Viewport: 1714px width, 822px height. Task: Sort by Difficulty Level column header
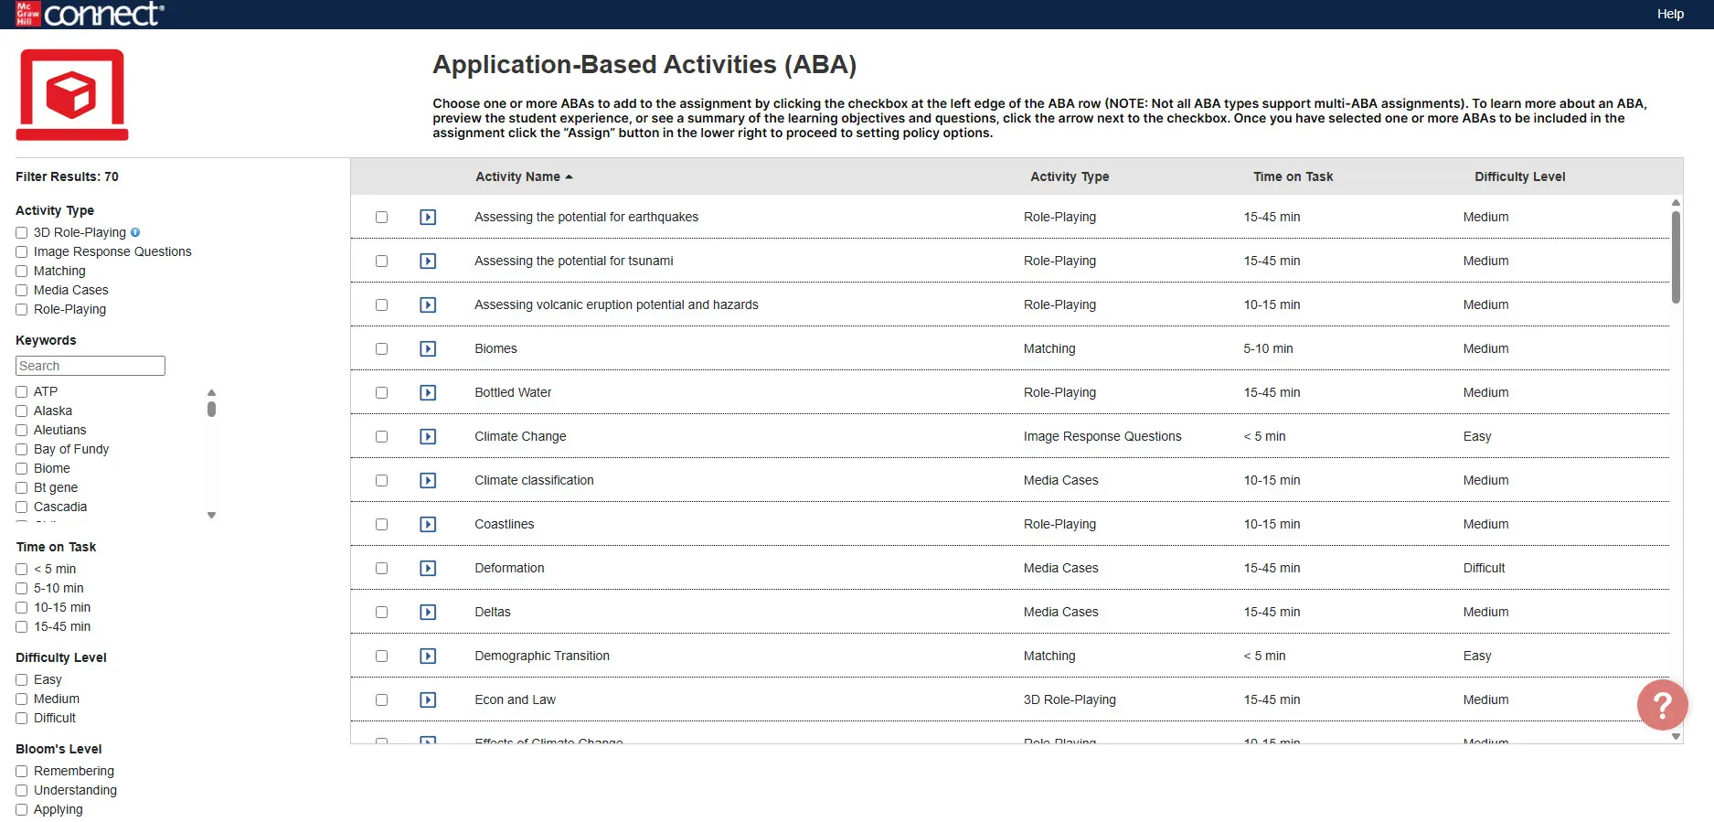tap(1519, 176)
